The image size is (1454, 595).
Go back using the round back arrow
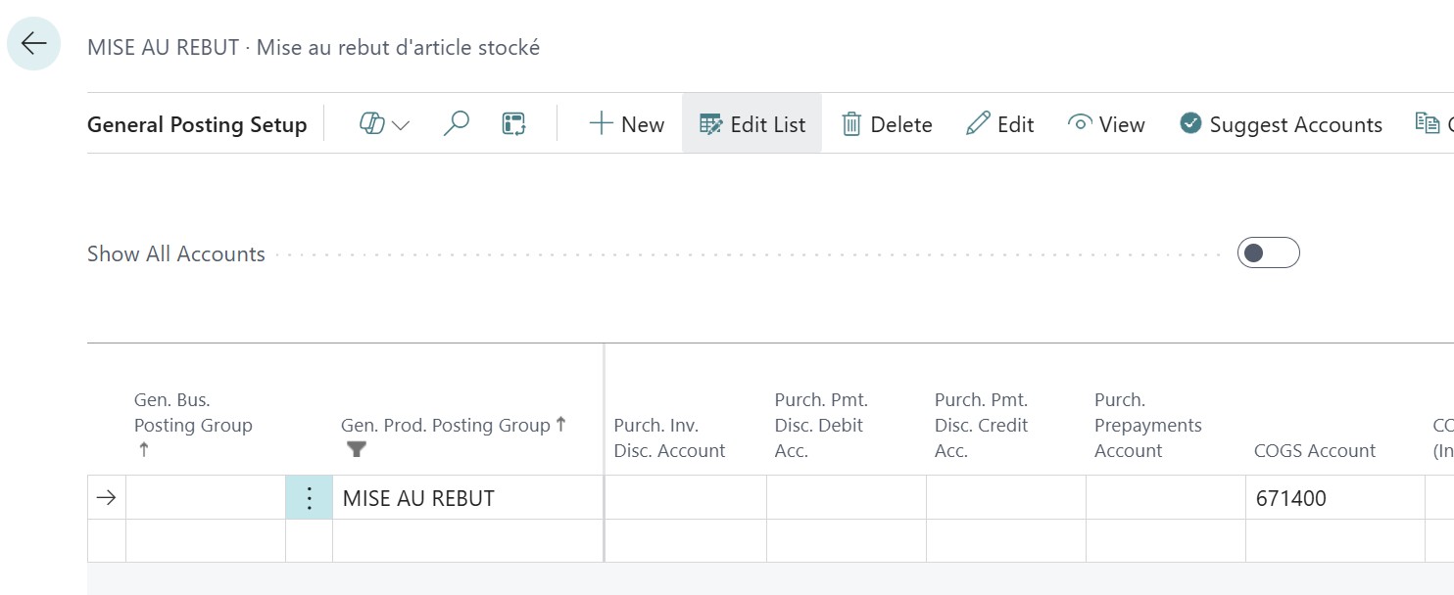(x=32, y=43)
